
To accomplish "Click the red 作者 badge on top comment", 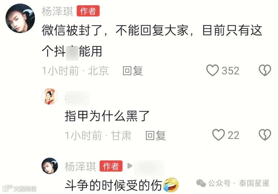I will click(x=88, y=11).
